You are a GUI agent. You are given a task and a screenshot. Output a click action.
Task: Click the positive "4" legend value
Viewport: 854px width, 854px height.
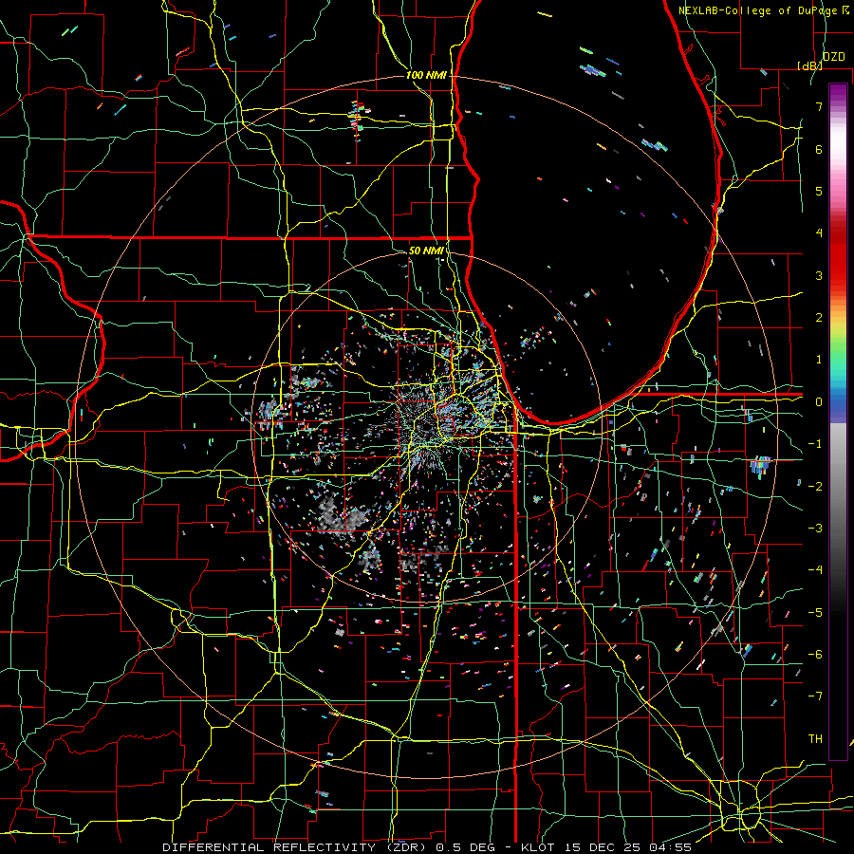819,233
